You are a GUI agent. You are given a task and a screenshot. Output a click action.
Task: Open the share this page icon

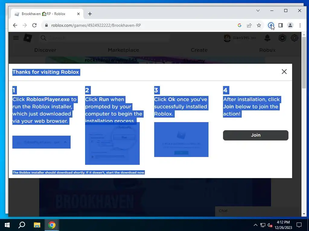[x=249, y=25]
